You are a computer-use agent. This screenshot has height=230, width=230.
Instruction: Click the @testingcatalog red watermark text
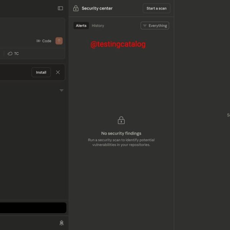pyautogui.click(x=118, y=44)
